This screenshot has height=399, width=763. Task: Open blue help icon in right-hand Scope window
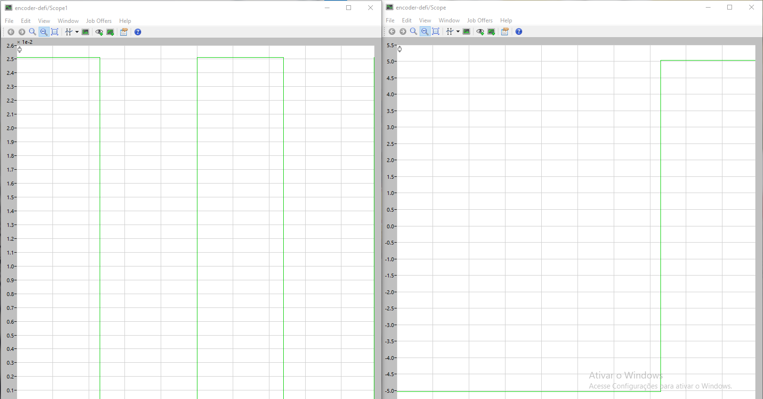coord(519,31)
